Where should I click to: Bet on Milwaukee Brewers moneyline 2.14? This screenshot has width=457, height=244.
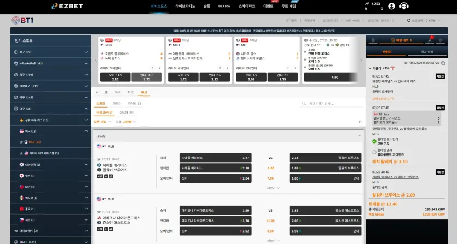pos(325,158)
